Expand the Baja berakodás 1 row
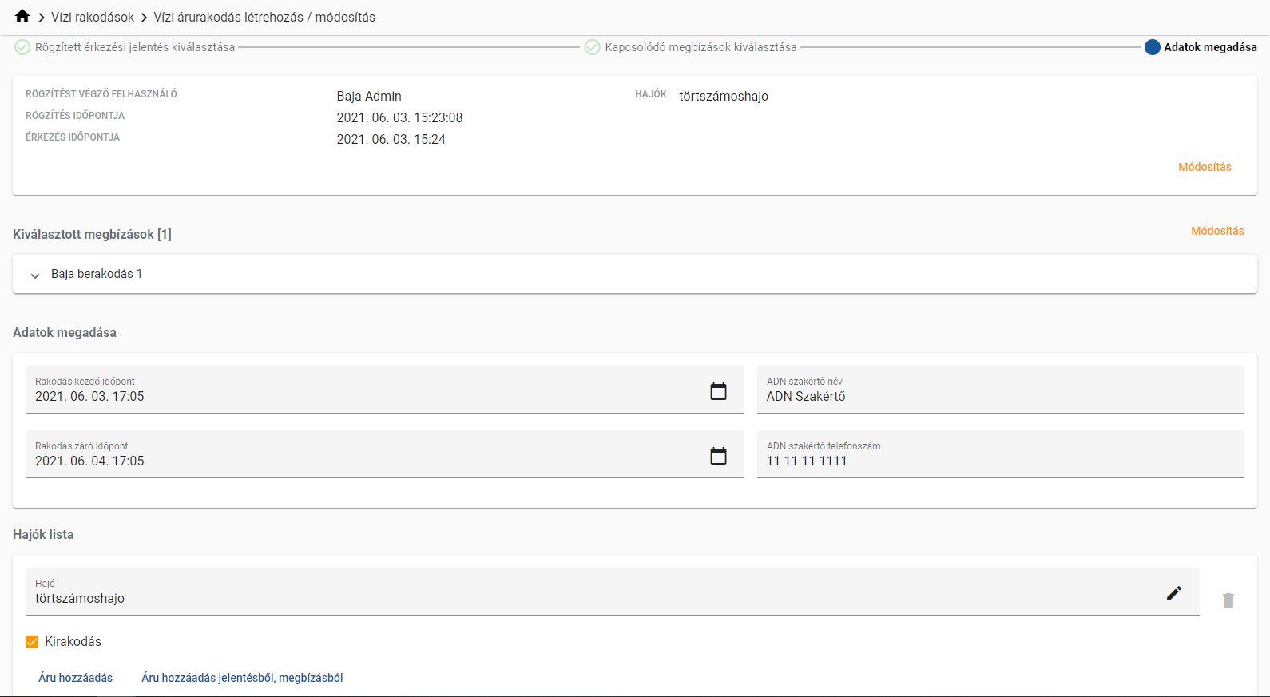Image resolution: width=1270 pixels, height=697 pixels. [35, 275]
